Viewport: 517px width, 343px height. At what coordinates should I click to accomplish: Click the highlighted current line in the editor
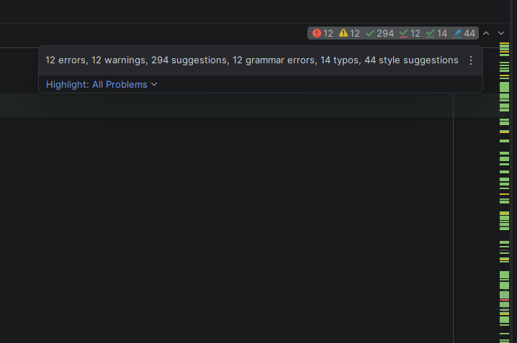216,105
